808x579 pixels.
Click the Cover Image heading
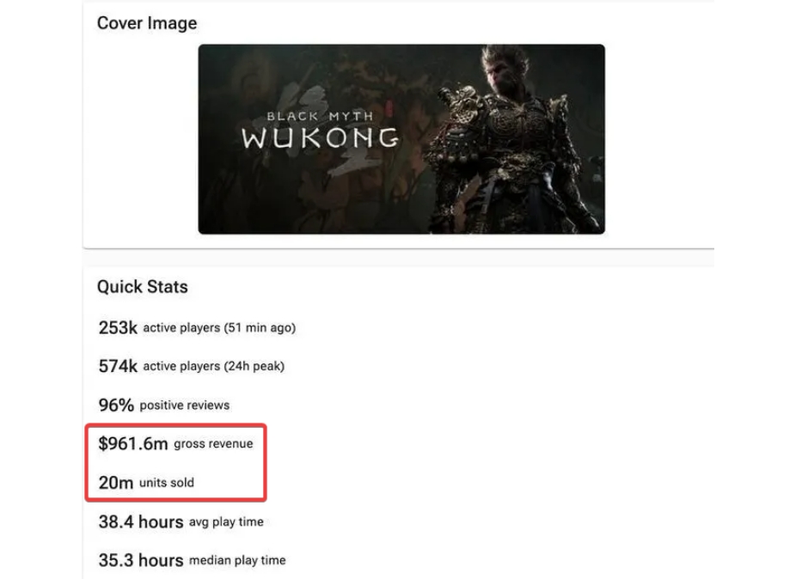147,23
